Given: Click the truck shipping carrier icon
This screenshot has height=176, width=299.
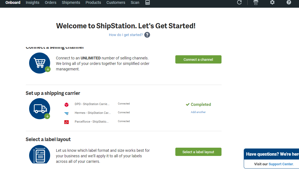Looking at the screenshot, I should point(40,109).
